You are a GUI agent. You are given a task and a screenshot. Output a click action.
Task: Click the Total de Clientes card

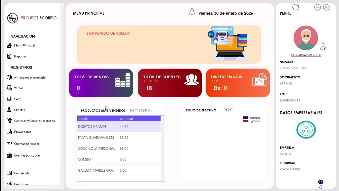(170, 83)
